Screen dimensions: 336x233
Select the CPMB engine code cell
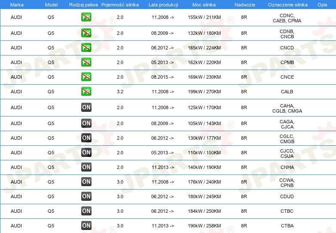click(x=287, y=62)
